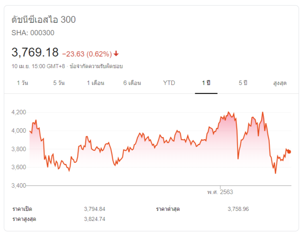Switch to the 1 วัน tab
The image size is (302, 237).
22,83
